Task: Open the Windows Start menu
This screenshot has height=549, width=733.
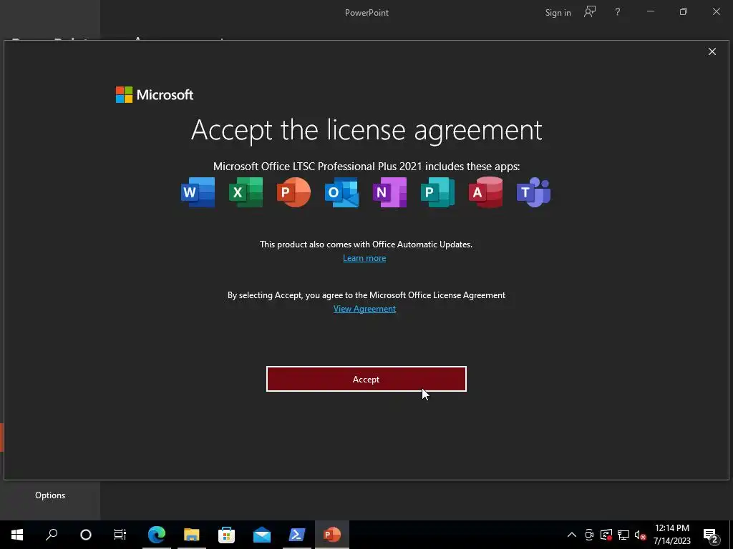Action: [17, 535]
